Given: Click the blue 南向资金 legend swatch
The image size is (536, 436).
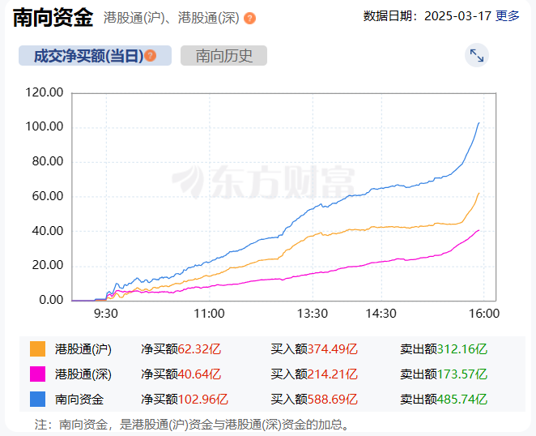Looking at the screenshot, I should pyautogui.click(x=37, y=399).
